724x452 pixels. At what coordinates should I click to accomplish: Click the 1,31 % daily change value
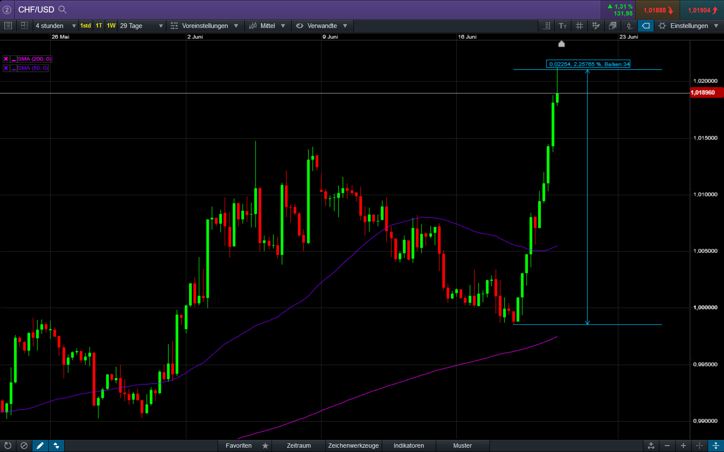coord(623,6)
